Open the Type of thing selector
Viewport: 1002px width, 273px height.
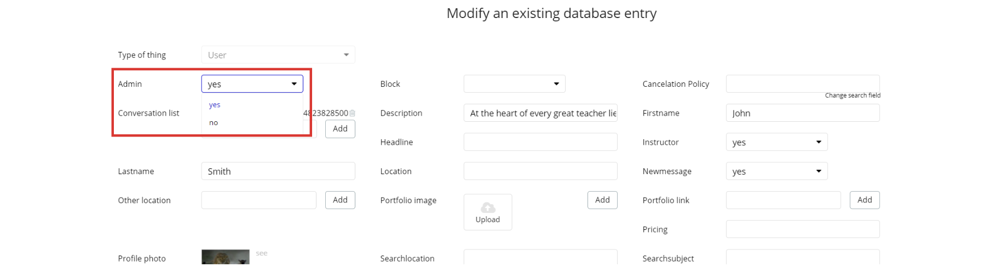tap(278, 55)
